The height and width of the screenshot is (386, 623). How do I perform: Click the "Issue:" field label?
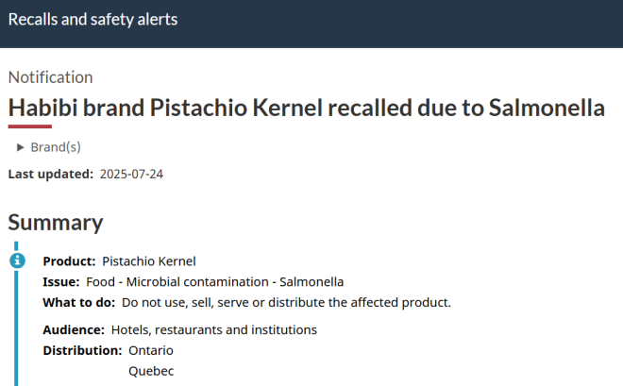tap(61, 281)
